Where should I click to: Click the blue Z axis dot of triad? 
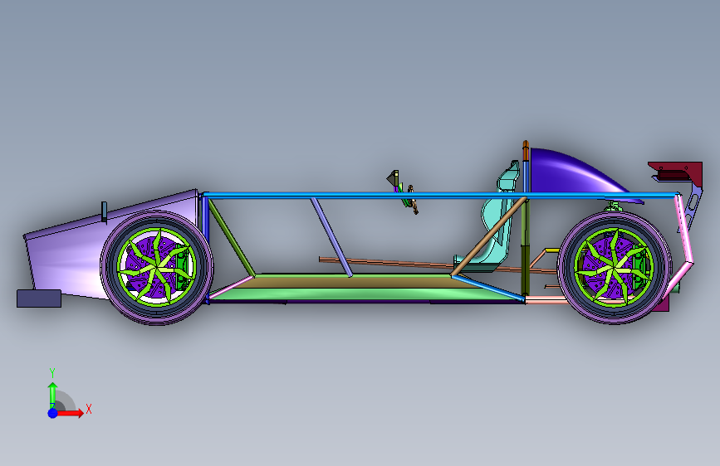pyautogui.click(x=53, y=413)
